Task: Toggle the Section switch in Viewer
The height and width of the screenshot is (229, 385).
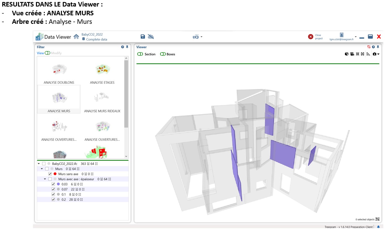Action: pos(140,54)
